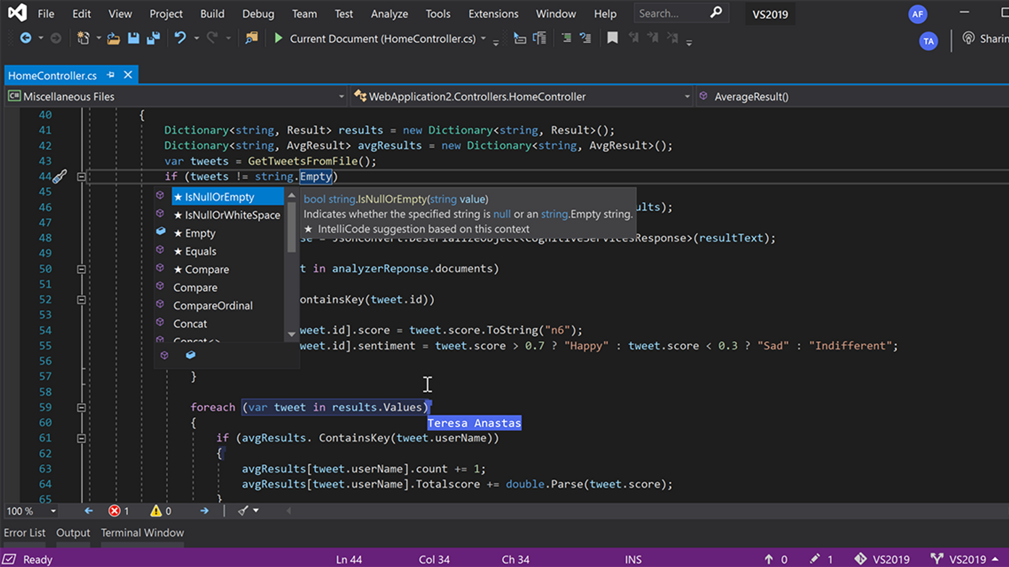Collapse the code block at line 59
Image resolution: width=1009 pixels, height=567 pixels.
pyautogui.click(x=81, y=407)
